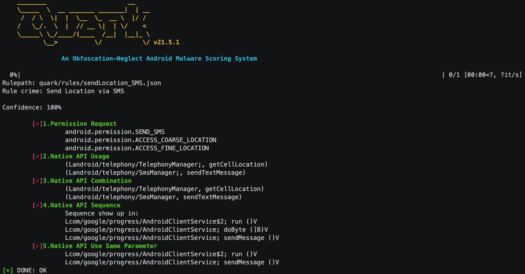Select the ACCESS_FINE_LOCATION permission line

[x=137, y=148]
